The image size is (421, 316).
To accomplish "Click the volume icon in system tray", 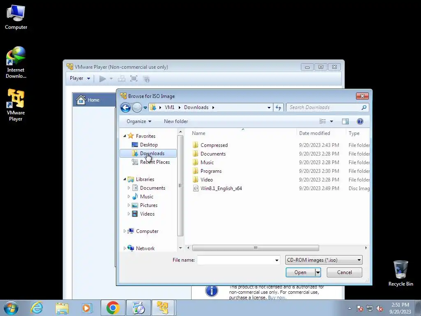I will (379, 308).
